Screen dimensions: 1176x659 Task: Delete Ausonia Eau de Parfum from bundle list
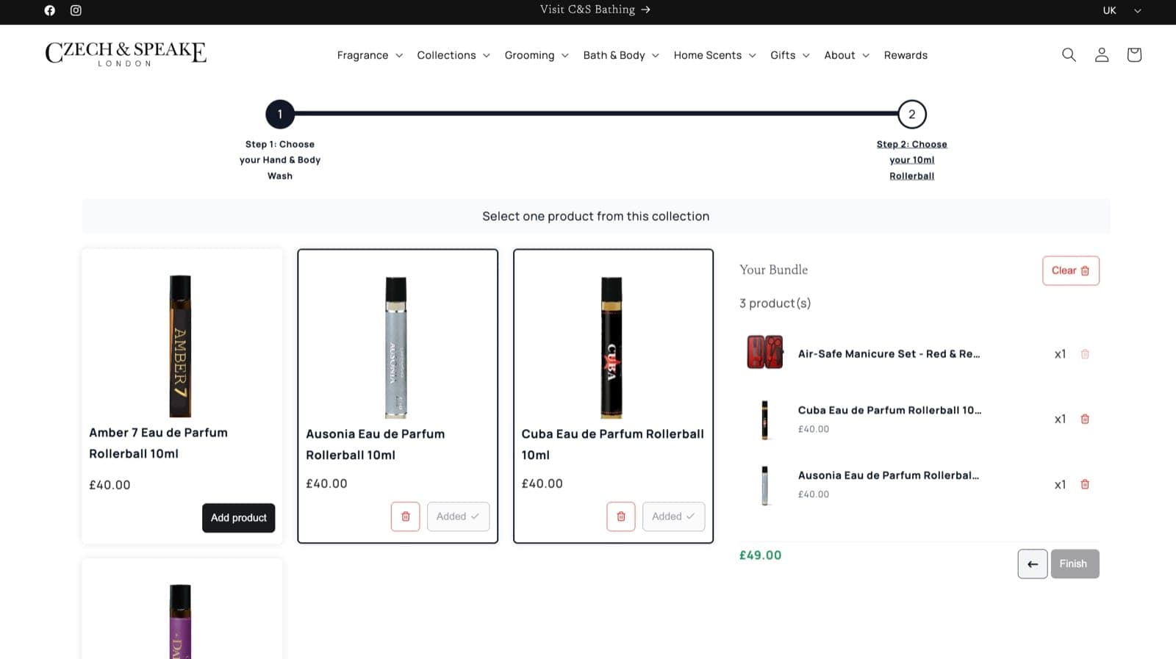pos(1085,485)
